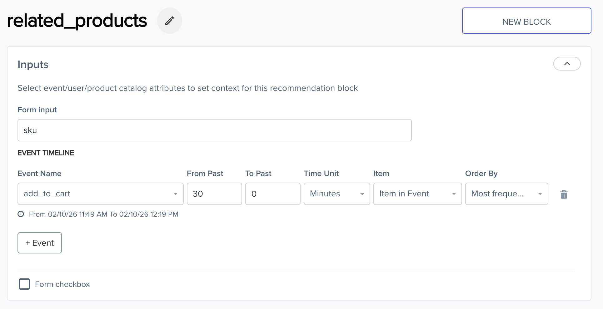Click the Event Name dropdown caret
603x309 pixels.
pyautogui.click(x=175, y=194)
